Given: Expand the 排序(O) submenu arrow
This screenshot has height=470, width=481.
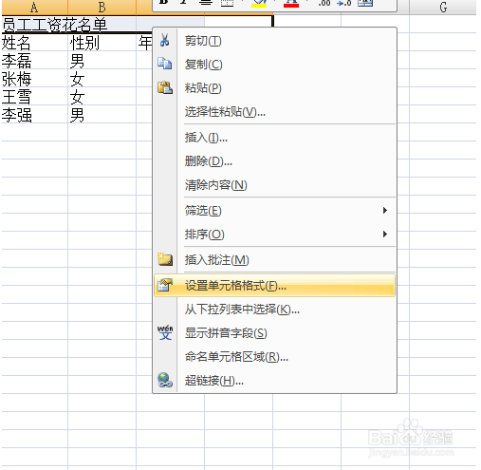Looking at the screenshot, I should point(385,234).
